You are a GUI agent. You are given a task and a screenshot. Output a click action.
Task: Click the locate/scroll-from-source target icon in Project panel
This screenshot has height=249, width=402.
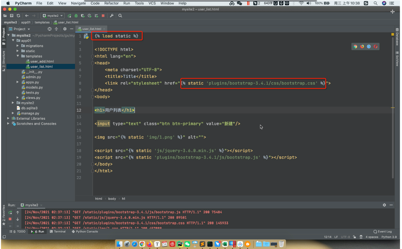[50, 29]
